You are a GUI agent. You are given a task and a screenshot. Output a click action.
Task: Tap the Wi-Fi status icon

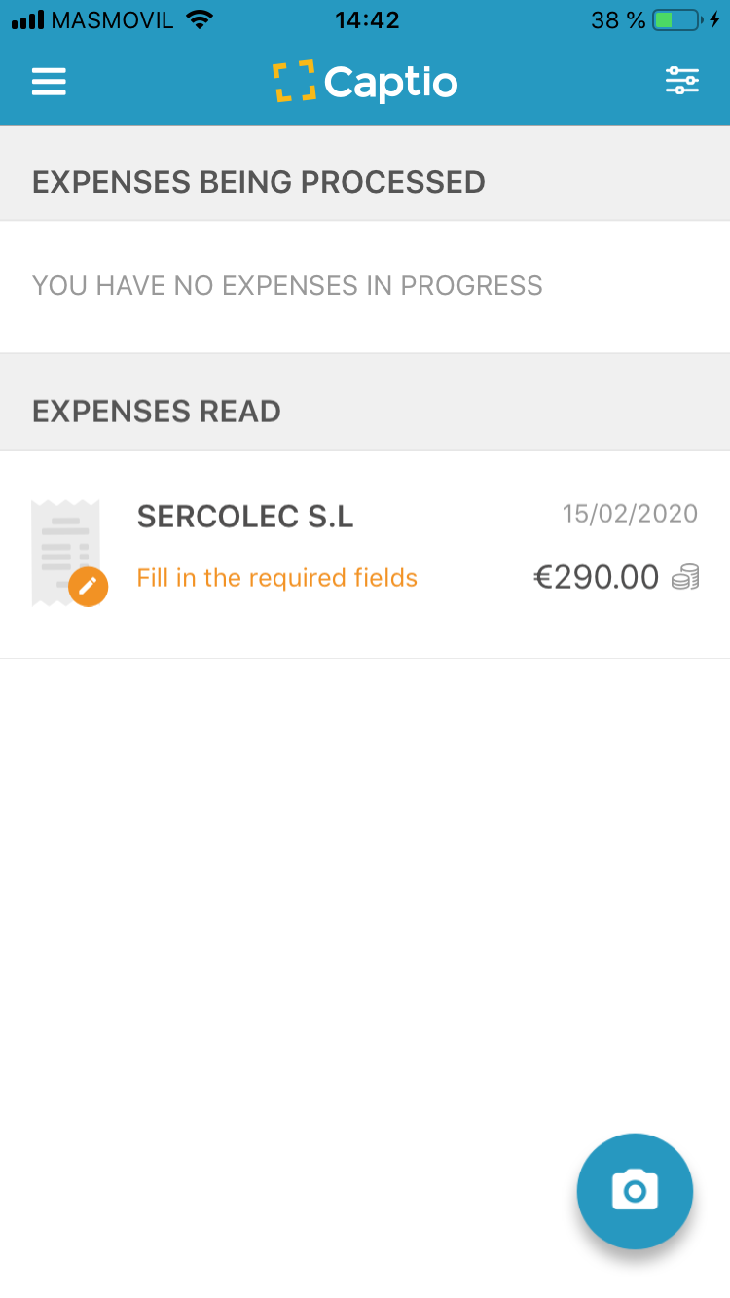coord(200,19)
